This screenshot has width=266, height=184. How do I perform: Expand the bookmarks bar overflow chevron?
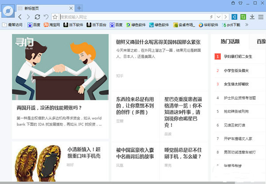pyautogui.click(x=246, y=25)
